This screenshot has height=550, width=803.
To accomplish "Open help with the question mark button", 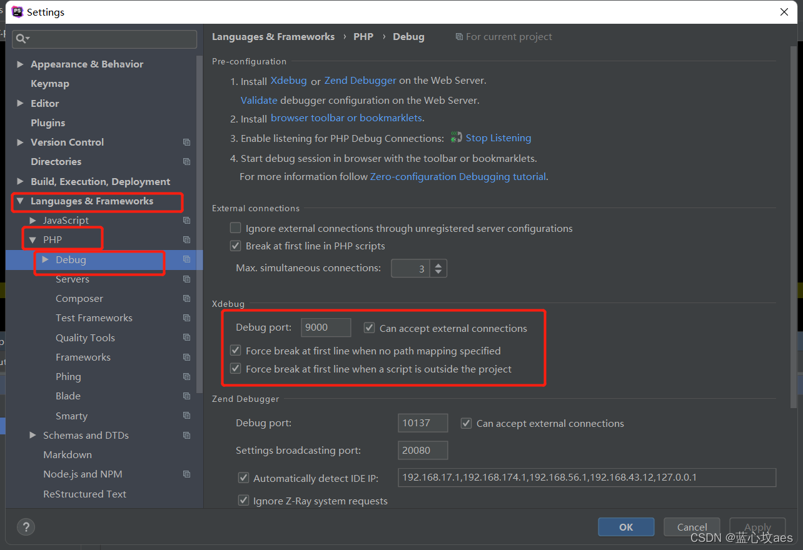I will [26, 527].
